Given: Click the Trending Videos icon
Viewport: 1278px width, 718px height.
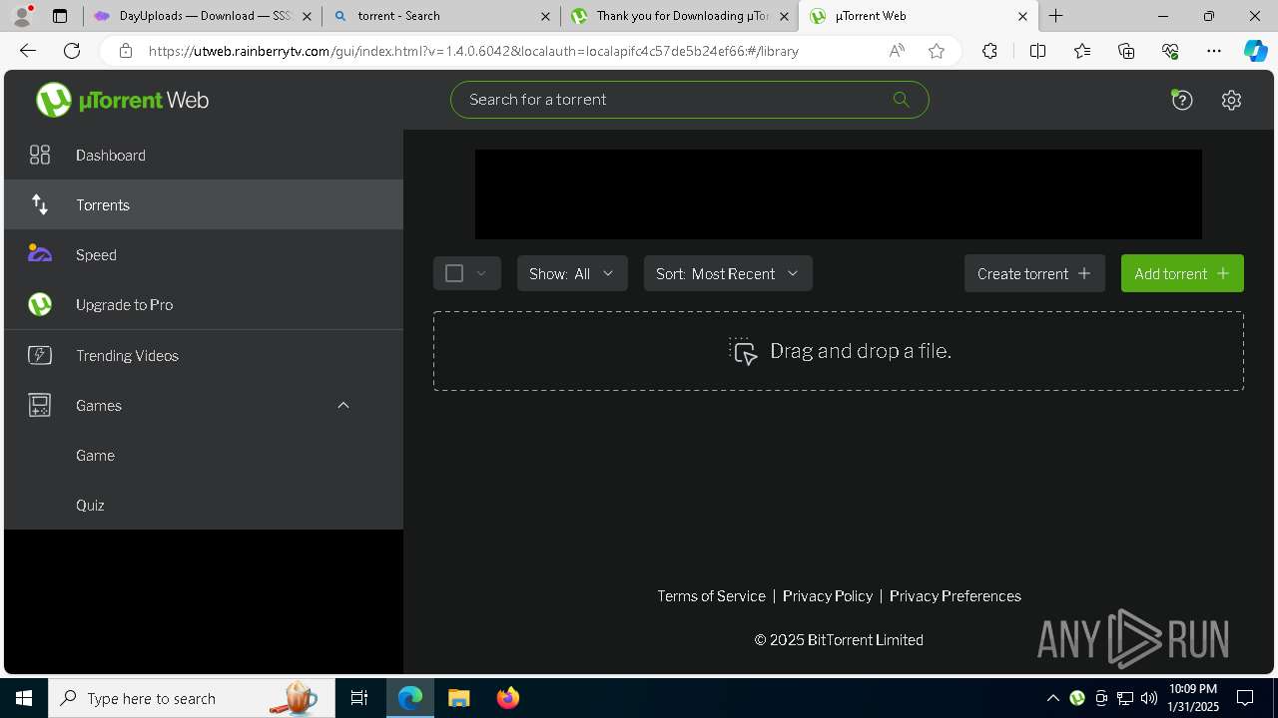Looking at the screenshot, I should click(40, 355).
